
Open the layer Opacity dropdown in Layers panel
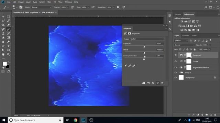[210, 45]
